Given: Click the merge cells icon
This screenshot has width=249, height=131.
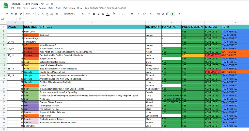Looking at the screenshot, I should coord(123,14).
